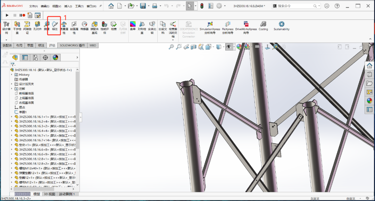Image resolution: width=375 pixels, height=201 pixels.
Task: Run the 性能评估 performance evaluation
Action: 105,27
